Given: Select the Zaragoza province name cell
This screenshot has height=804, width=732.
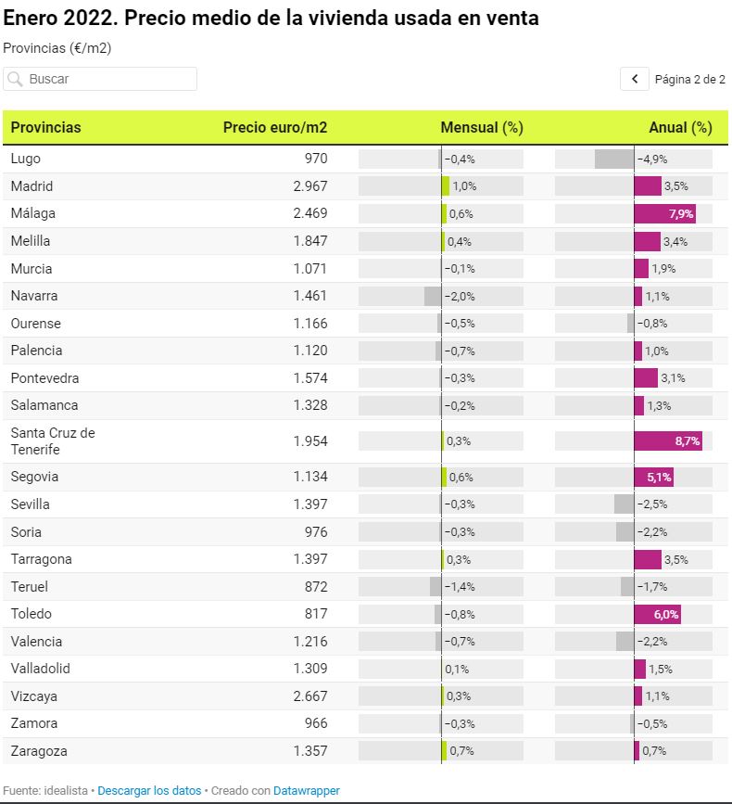Looking at the screenshot, I should tap(39, 751).
